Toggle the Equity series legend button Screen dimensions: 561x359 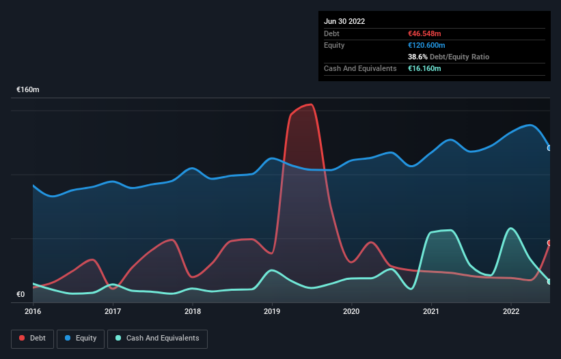click(x=81, y=339)
